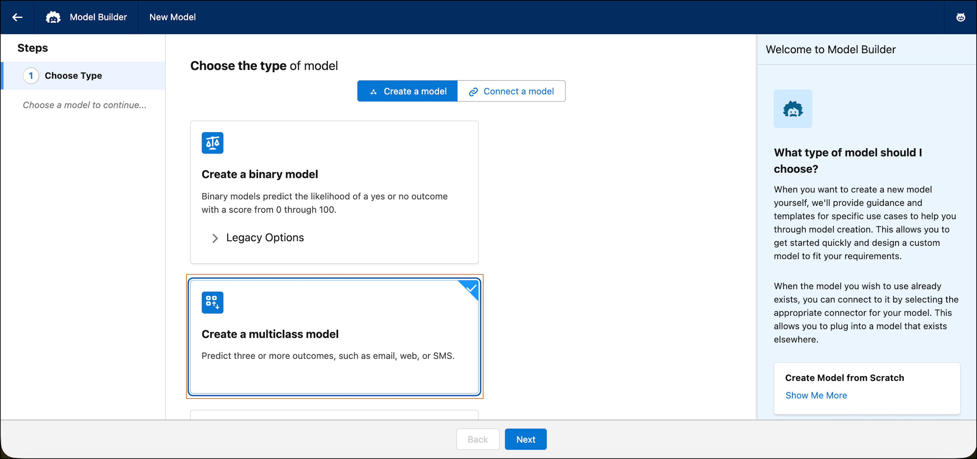Click the Next button
977x459 pixels.
[x=525, y=439]
